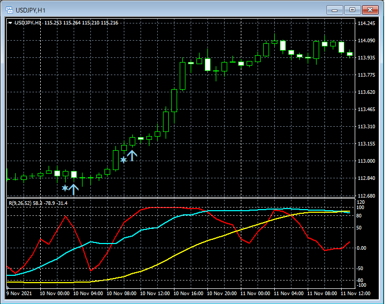385x304 pixels.
Task: Select the second blue star marker near 113.000
Action: (x=123, y=160)
